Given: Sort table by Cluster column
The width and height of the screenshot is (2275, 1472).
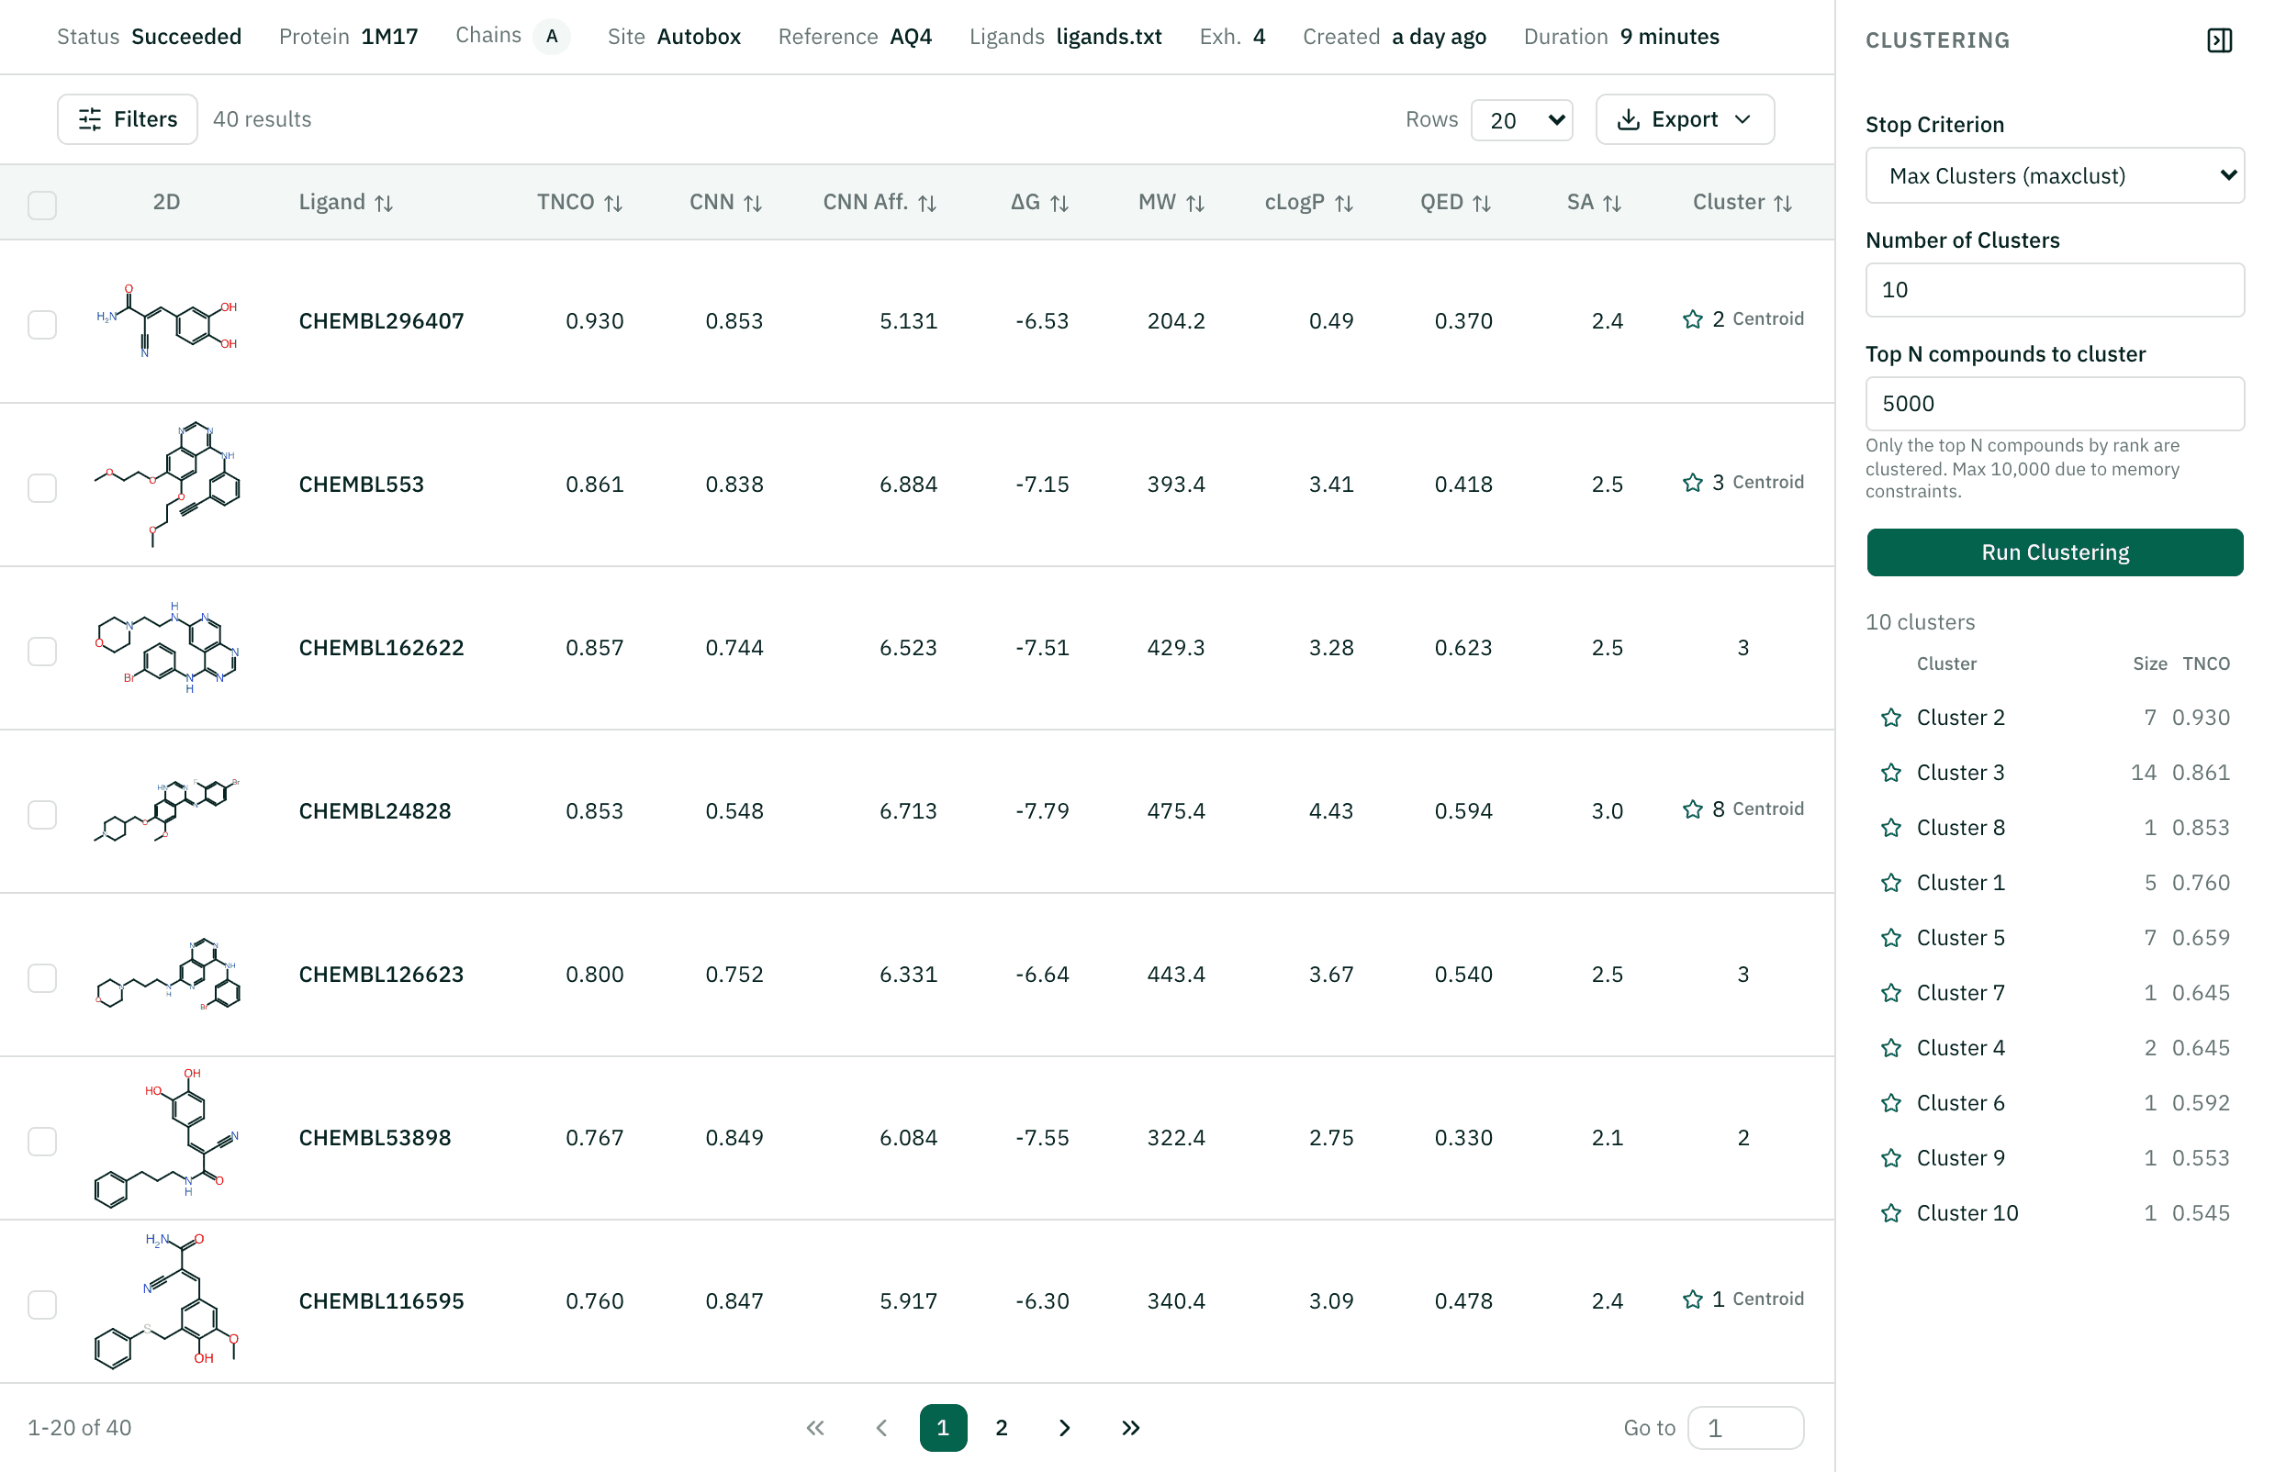Looking at the screenshot, I should (x=1742, y=203).
